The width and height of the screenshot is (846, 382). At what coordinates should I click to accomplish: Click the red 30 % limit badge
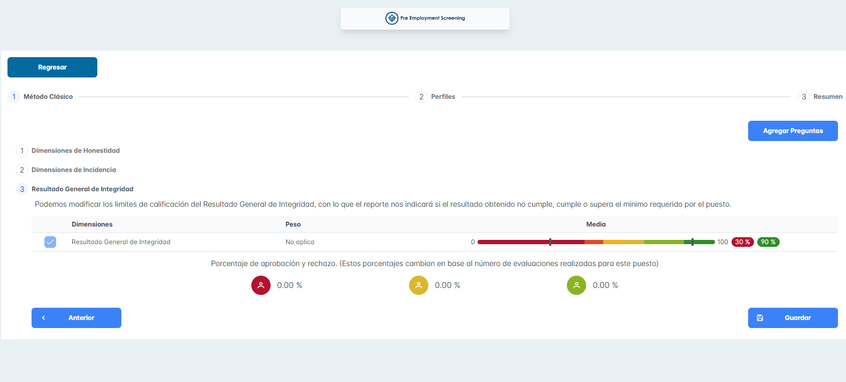click(742, 242)
